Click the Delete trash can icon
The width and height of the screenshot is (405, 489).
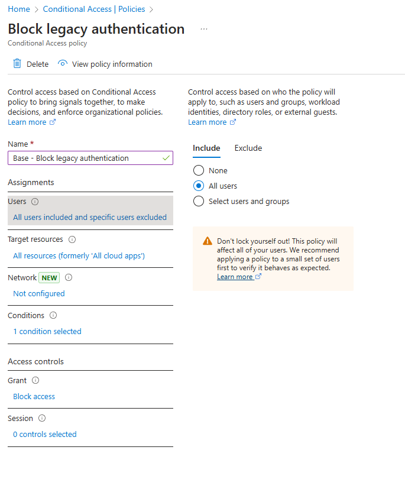(x=17, y=64)
